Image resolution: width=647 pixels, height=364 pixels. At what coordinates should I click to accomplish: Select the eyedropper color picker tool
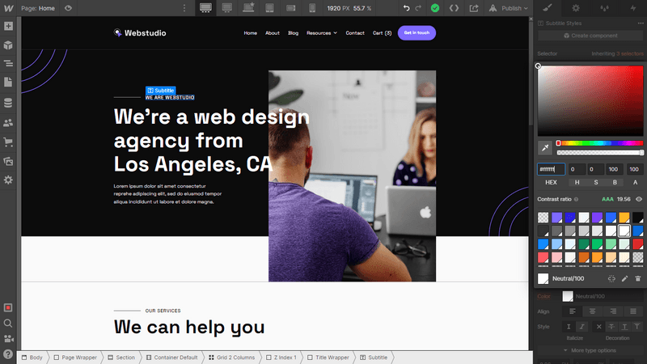click(x=544, y=148)
